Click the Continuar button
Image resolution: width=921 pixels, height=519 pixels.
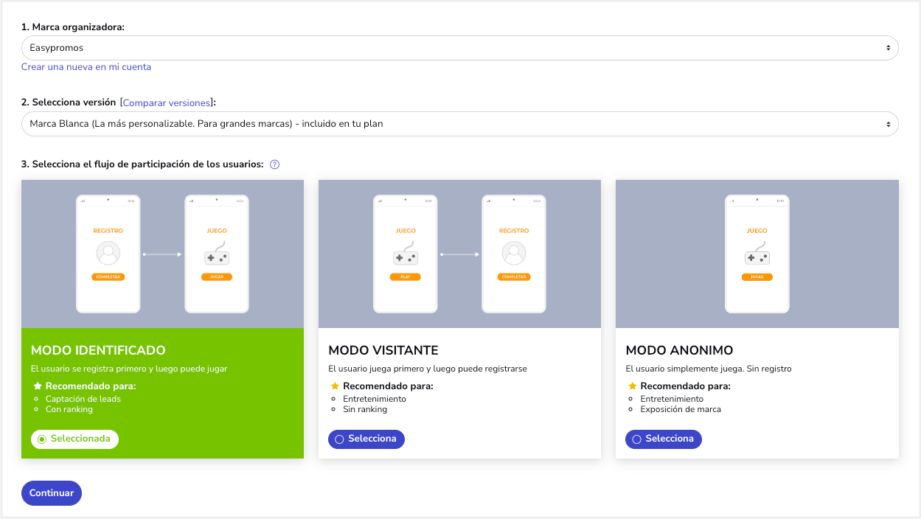tap(52, 493)
